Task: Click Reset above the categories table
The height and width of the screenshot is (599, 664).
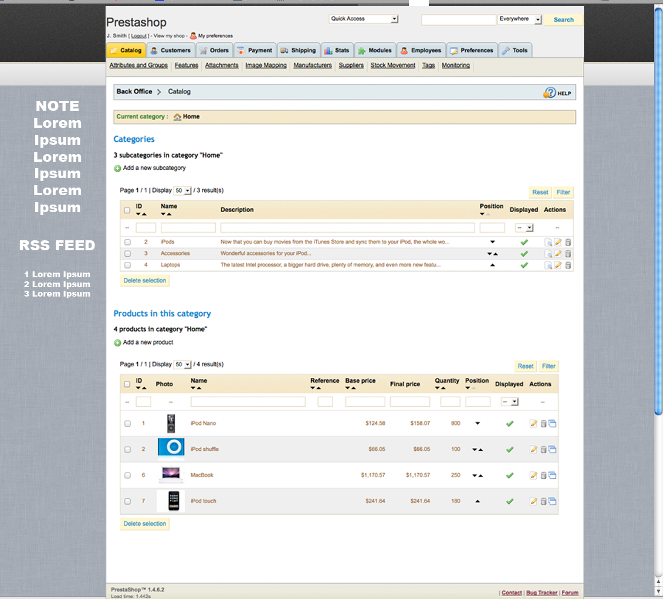Action: (540, 192)
